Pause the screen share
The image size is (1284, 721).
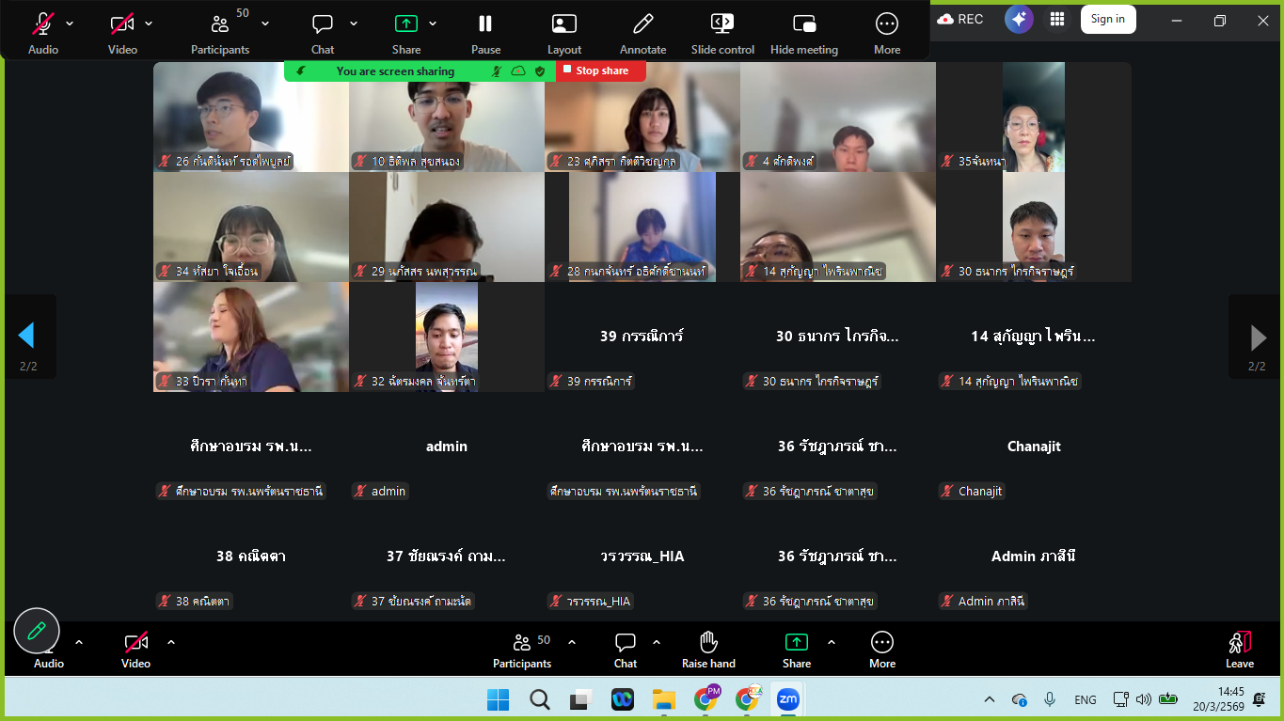pos(485,24)
